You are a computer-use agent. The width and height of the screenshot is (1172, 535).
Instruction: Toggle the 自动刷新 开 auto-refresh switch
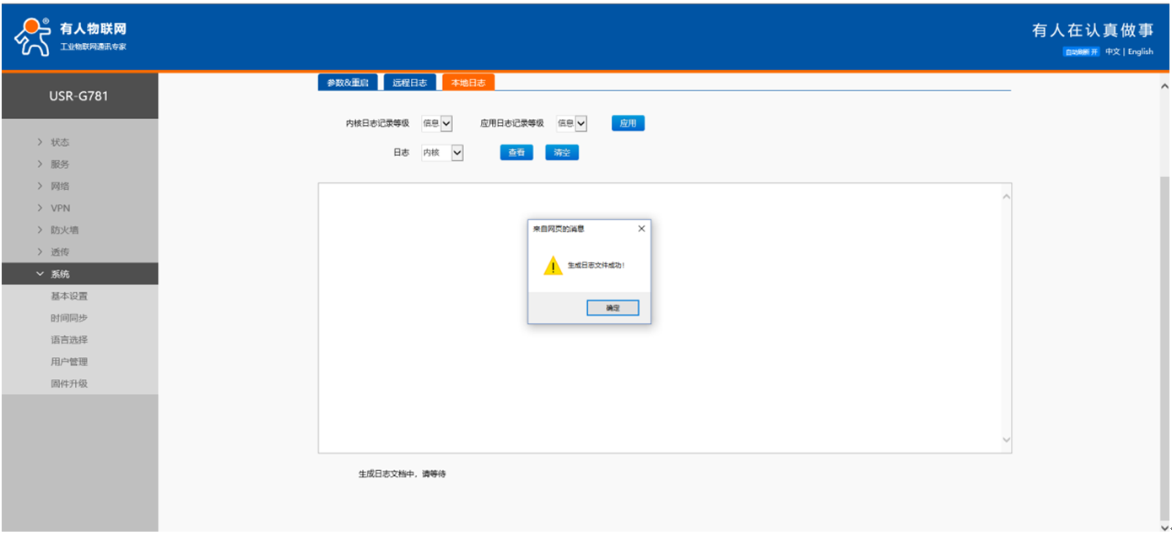point(1082,52)
